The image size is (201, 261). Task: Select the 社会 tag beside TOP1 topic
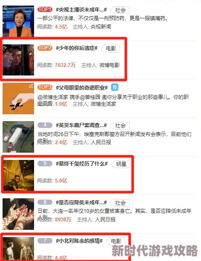coord(120,10)
